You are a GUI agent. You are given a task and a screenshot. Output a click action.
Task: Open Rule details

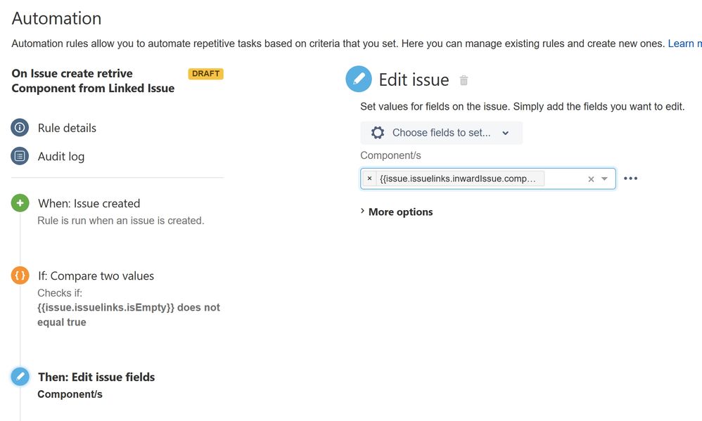click(67, 128)
